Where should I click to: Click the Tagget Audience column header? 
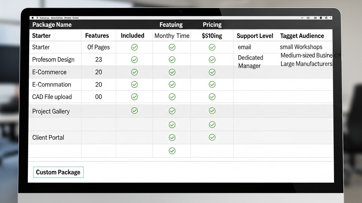[302, 36]
